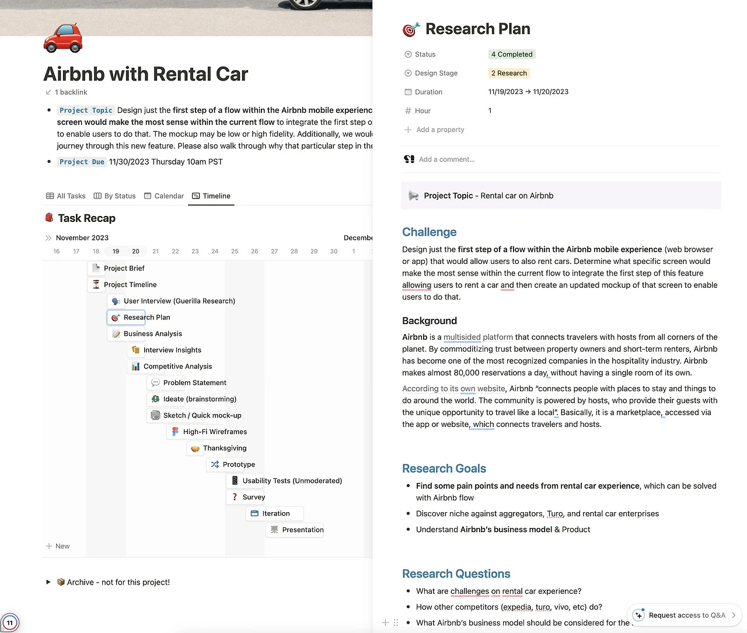747x633 pixels.
Task: Select the Timeline view tab
Action: (x=211, y=196)
